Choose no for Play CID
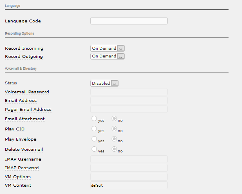242x194 pixels. tap(114, 129)
